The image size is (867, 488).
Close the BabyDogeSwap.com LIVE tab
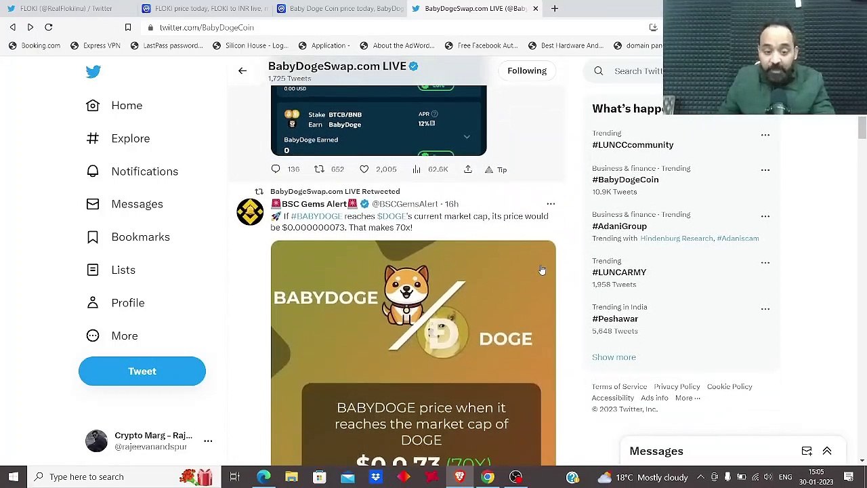tap(536, 9)
